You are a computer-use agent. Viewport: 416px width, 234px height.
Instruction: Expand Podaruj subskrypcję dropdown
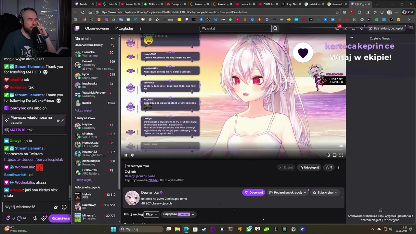tap(288, 192)
